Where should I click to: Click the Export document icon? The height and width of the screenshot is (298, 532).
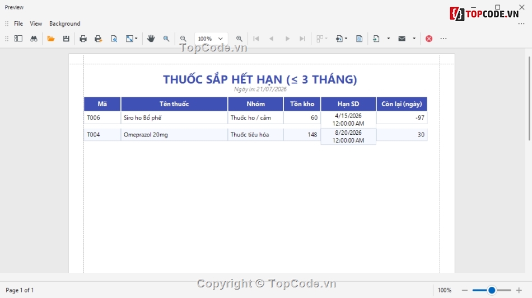point(376,39)
